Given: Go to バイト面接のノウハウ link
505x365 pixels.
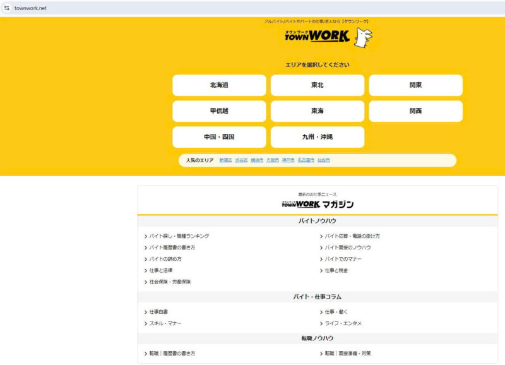Looking at the screenshot, I should tap(348, 248).
